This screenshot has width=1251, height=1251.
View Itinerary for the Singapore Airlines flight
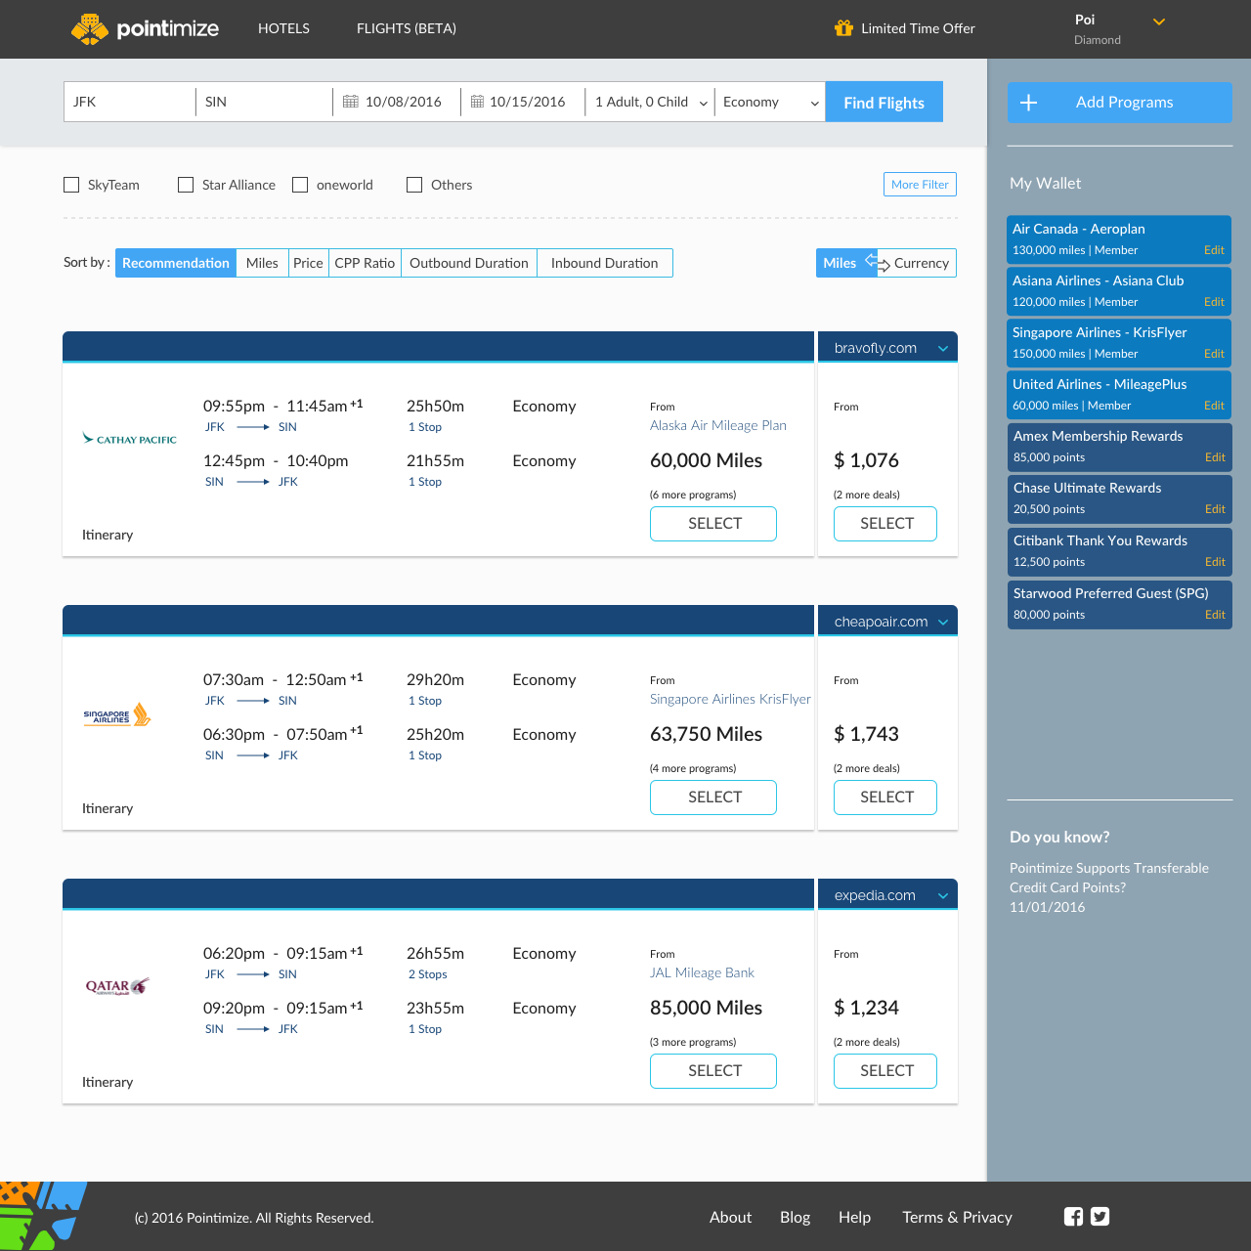point(108,808)
